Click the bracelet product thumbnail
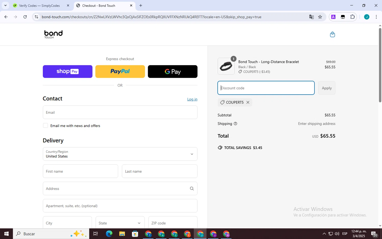 coord(226,66)
